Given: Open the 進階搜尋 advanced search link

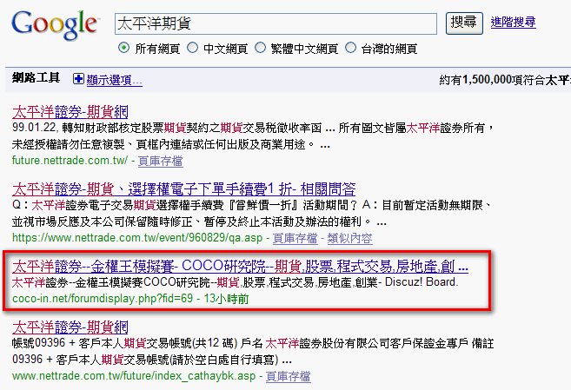Looking at the screenshot, I should (513, 23).
